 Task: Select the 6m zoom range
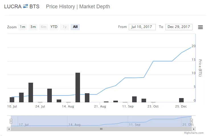click(44, 27)
